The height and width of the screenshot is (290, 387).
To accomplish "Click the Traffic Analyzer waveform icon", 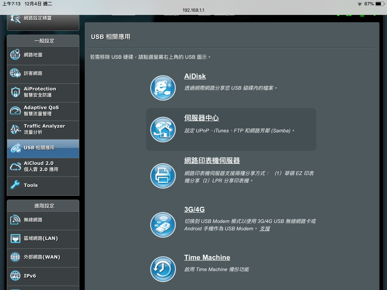I will [x=15, y=129].
